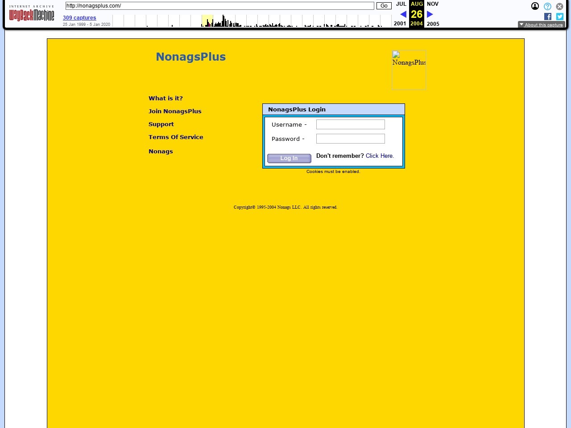Share capture on Twitter
Viewport: 571px width, 428px height.
pos(560,16)
